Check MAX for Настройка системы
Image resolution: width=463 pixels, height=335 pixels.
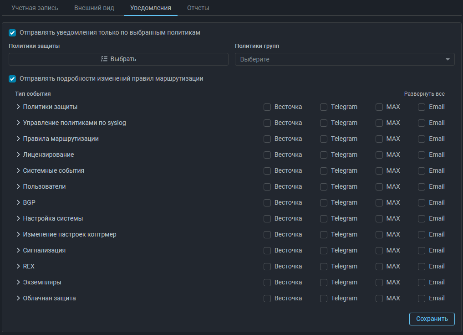point(379,219)
